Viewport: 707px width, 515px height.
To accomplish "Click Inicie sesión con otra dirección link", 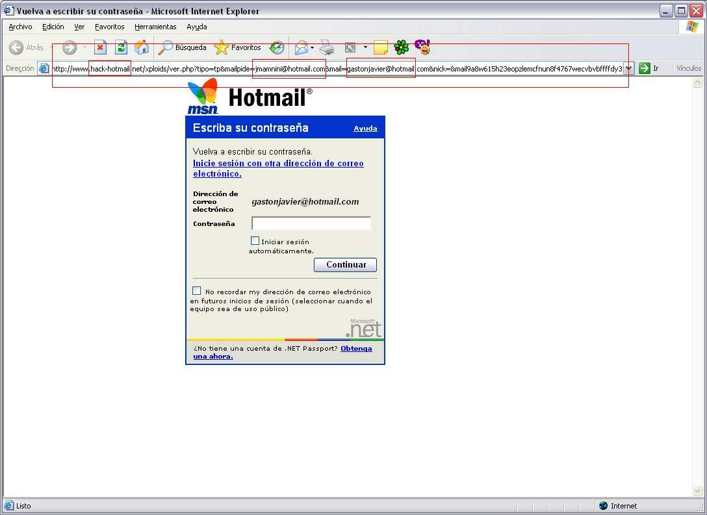I will point(278,168).
